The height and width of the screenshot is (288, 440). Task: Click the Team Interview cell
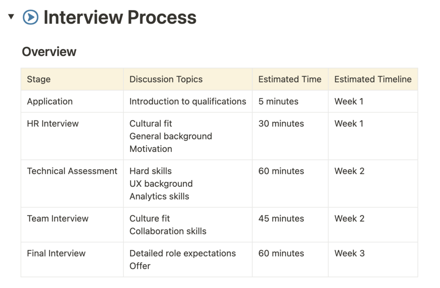click(x=72, y=225)
